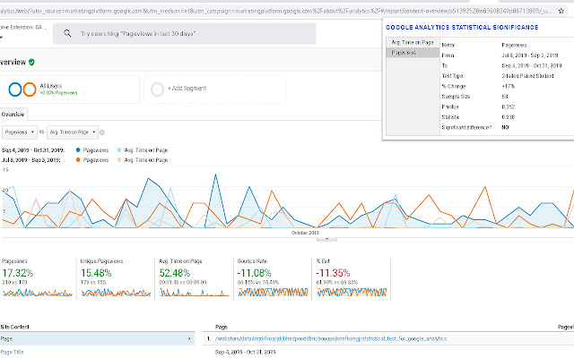Toggle orange Pageviews legend dot for Jul 8 range

pyautogui.click(x=78, y=160)
